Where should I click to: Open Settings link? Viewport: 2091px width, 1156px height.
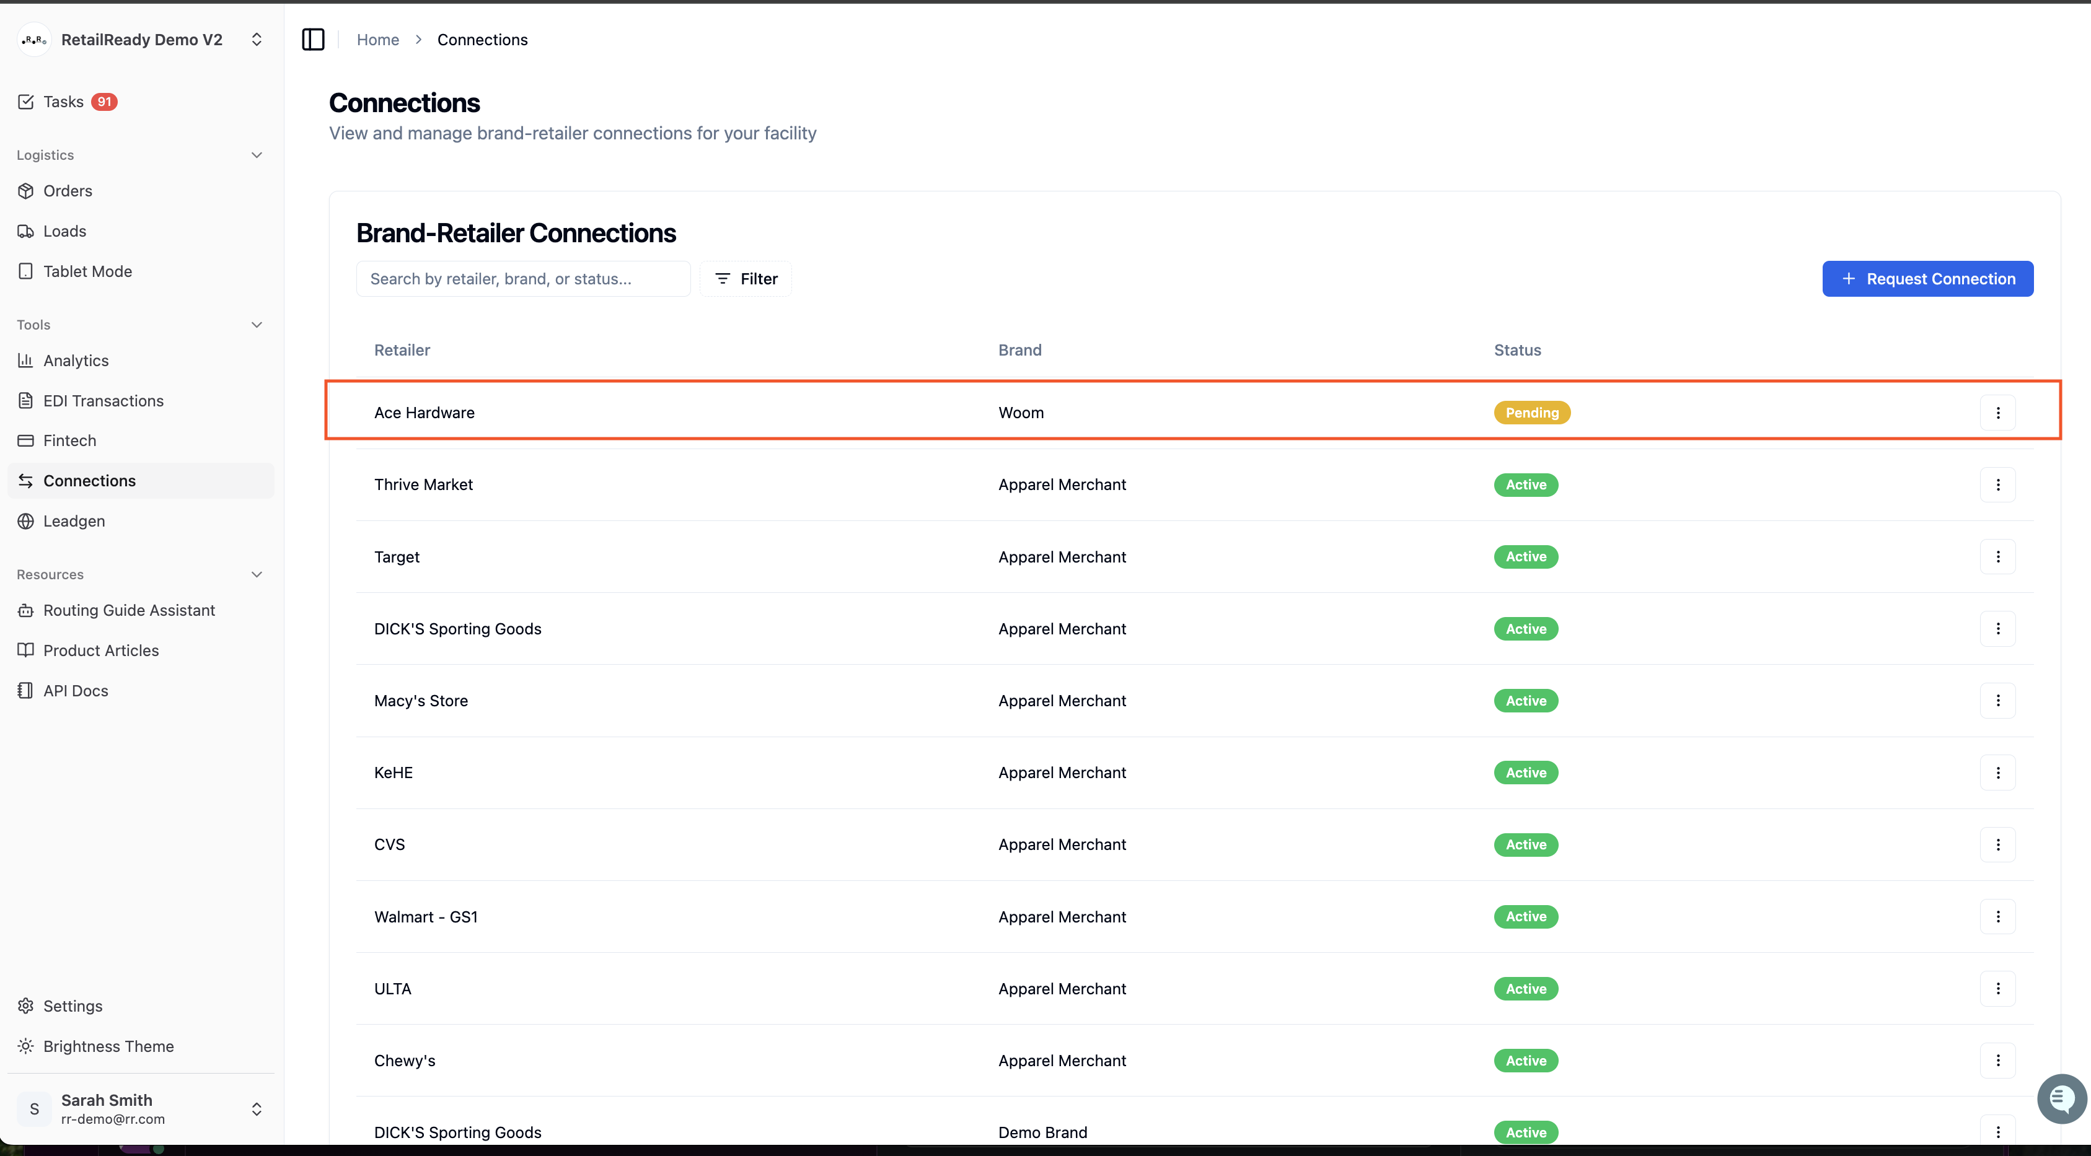(141, 1006)
